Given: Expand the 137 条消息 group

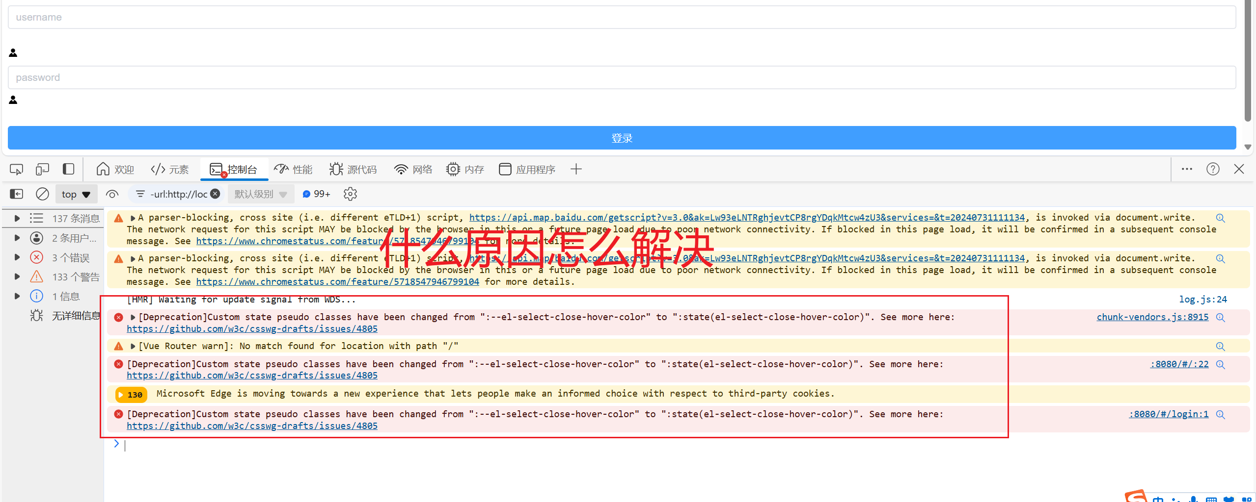Looking at the screenshot, I should 17,218.
